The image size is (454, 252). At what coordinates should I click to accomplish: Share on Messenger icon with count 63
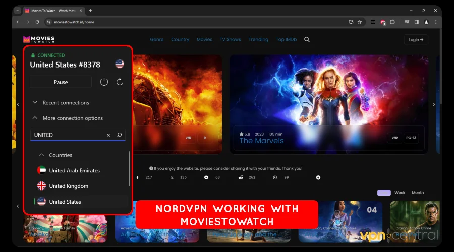point(206,177)
